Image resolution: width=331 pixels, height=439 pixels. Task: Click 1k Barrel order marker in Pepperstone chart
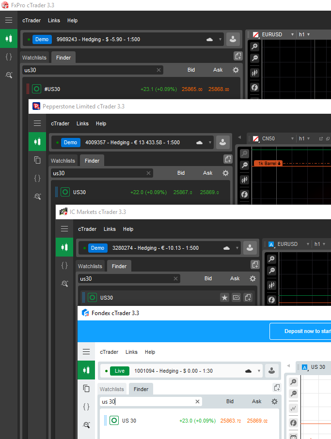click(x=268, y=163)
